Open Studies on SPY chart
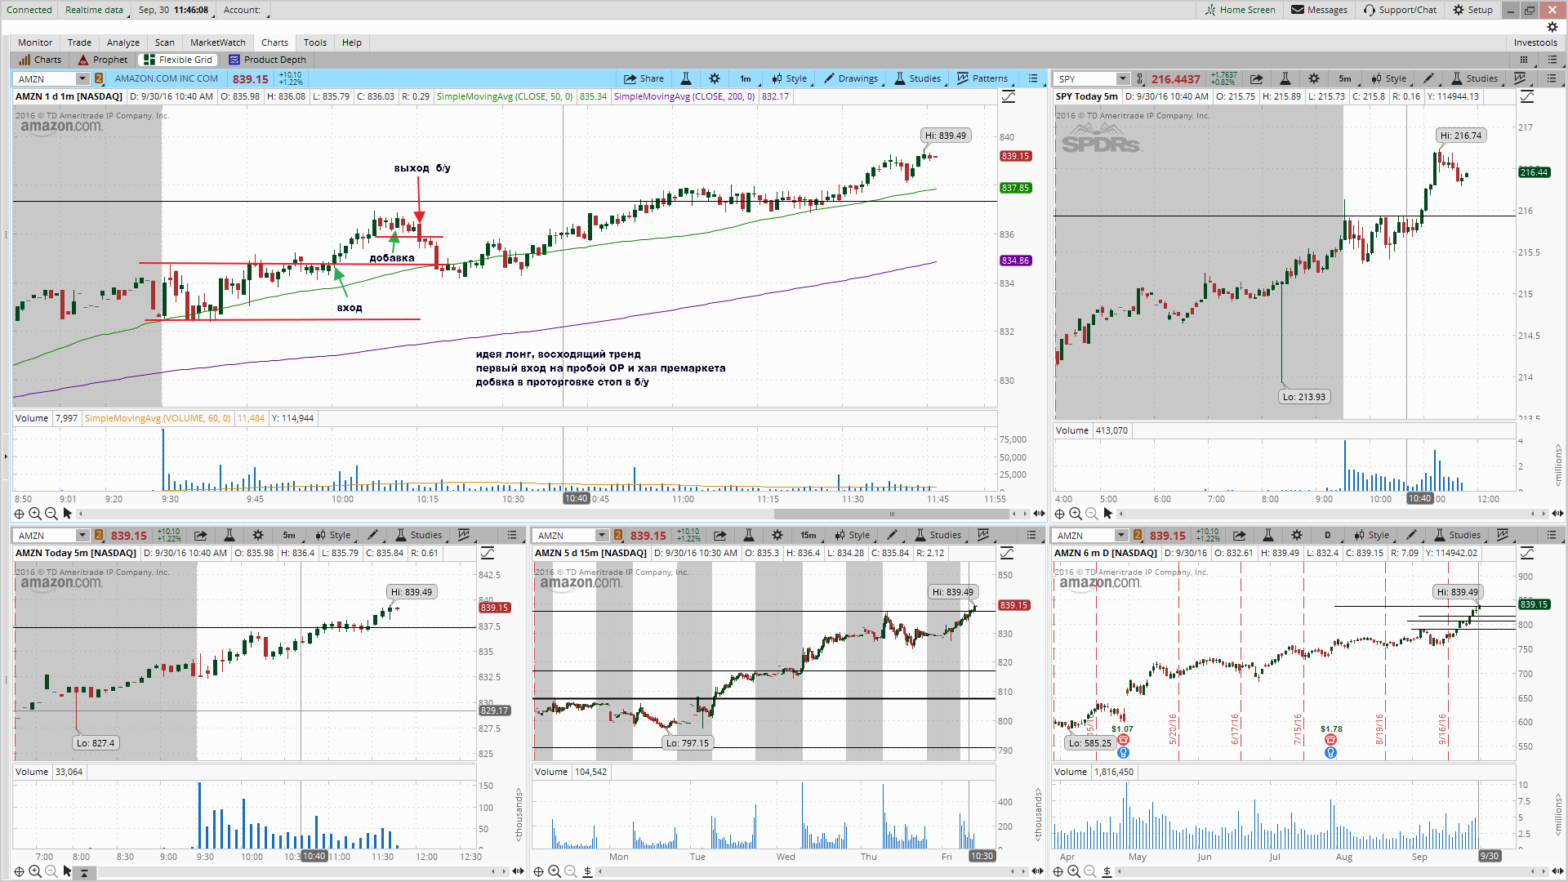Screen dimensions: 1568x882 [1475, 78]
